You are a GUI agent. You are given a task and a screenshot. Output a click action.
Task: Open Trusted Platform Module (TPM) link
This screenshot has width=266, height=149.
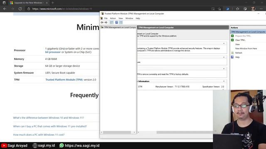(x=64, y=79)
